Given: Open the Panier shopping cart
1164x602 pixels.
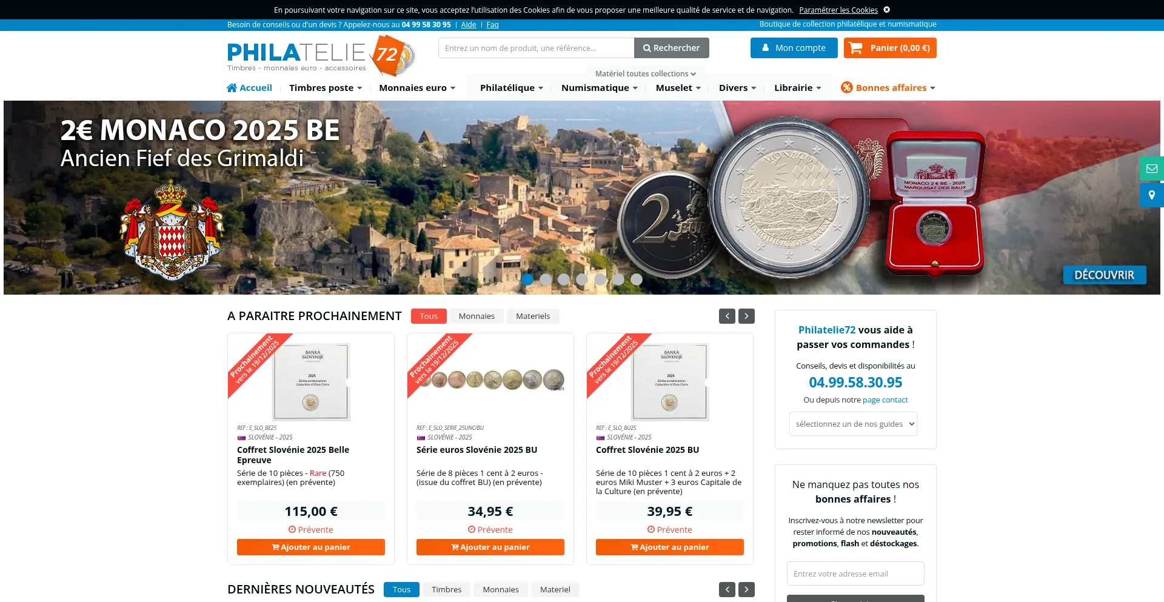Looking at the screenshot, I should click(x=890, y=48).
